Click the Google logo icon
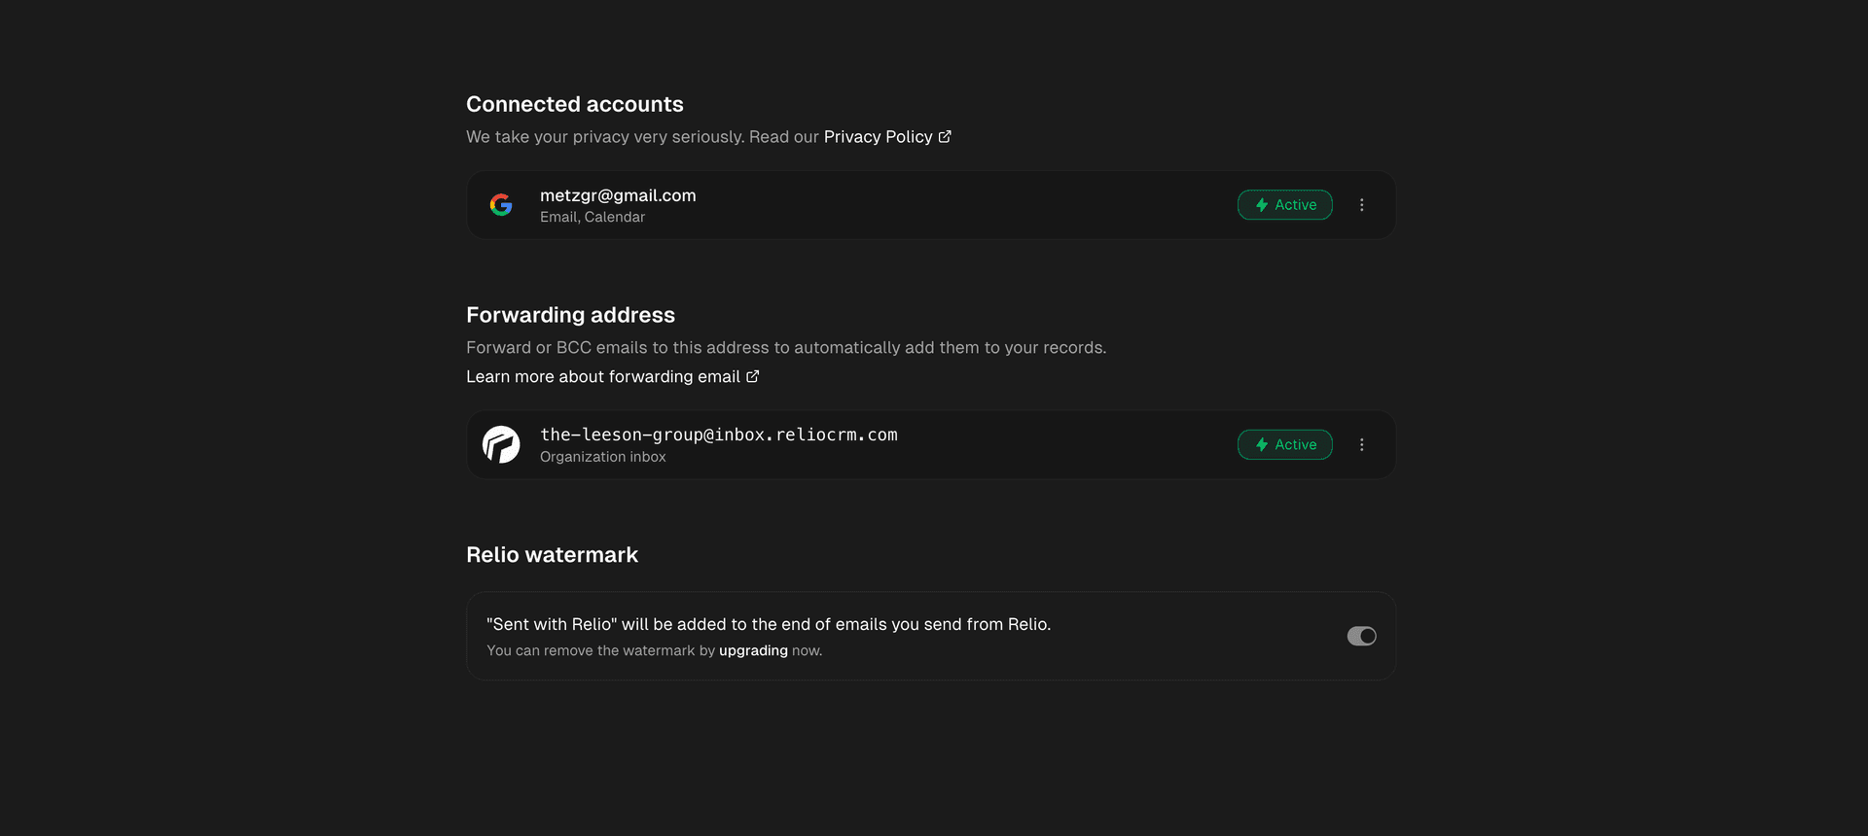The width and height of the screenshot is (1868, 836). pos(501,205)
